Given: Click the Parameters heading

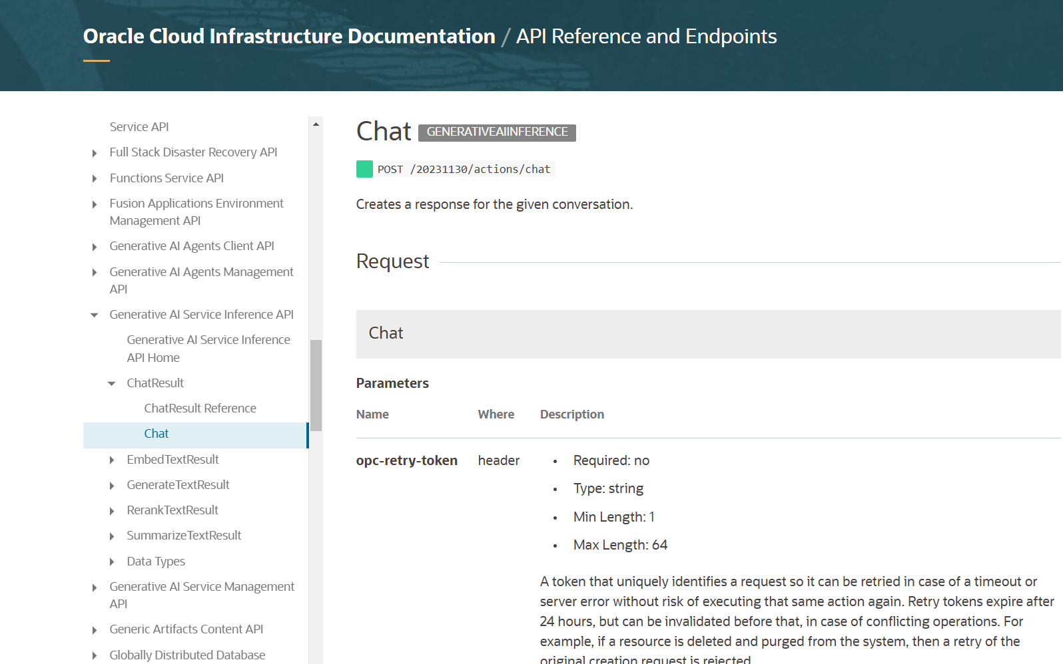Looking at the screenshot, I should [x=392, y=383].
